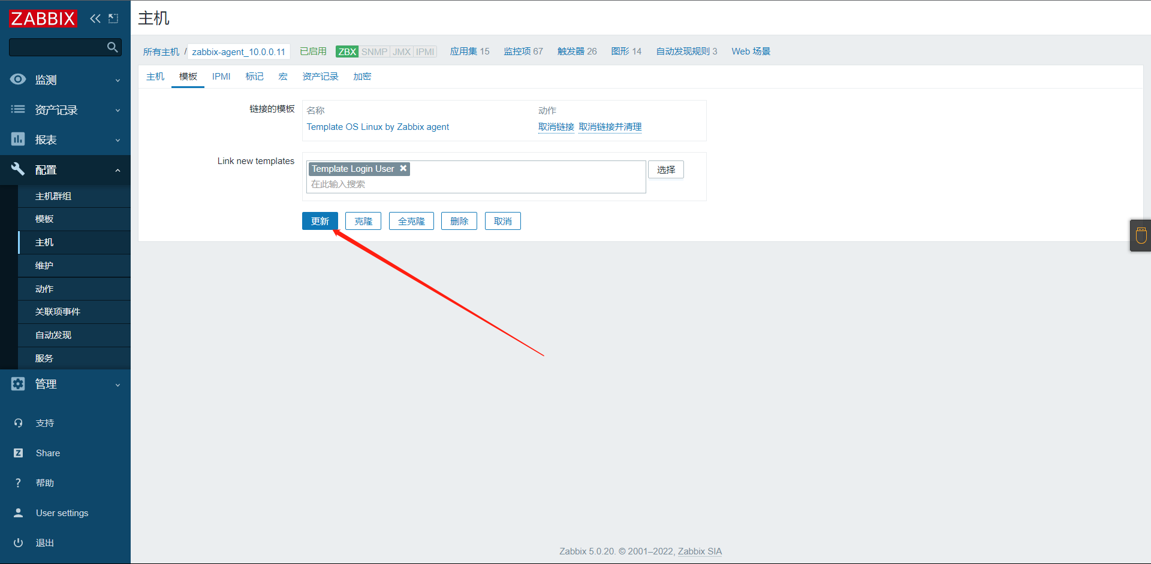
Task: Open 触发器 26 link
Action: 577,51
